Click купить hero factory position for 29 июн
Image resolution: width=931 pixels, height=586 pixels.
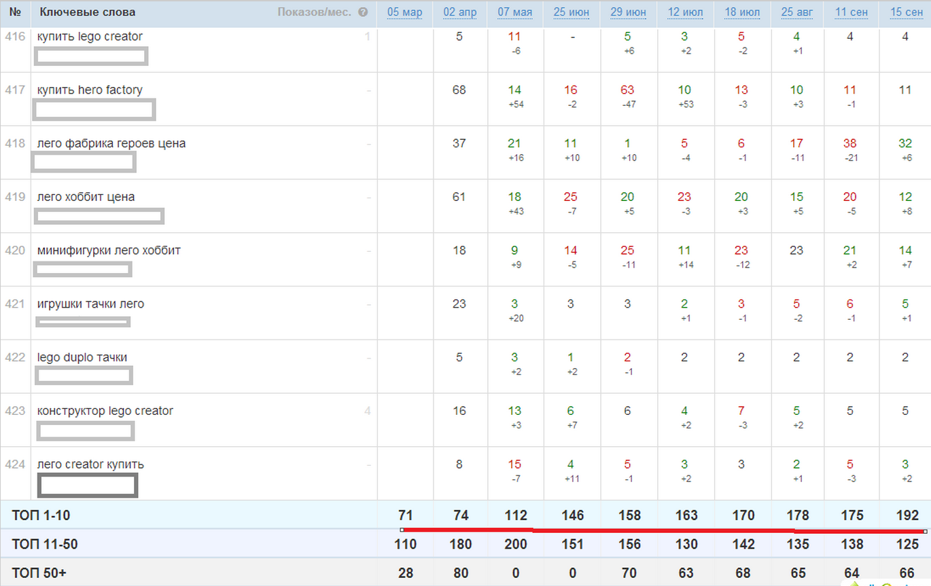click(x=627, y=90)
